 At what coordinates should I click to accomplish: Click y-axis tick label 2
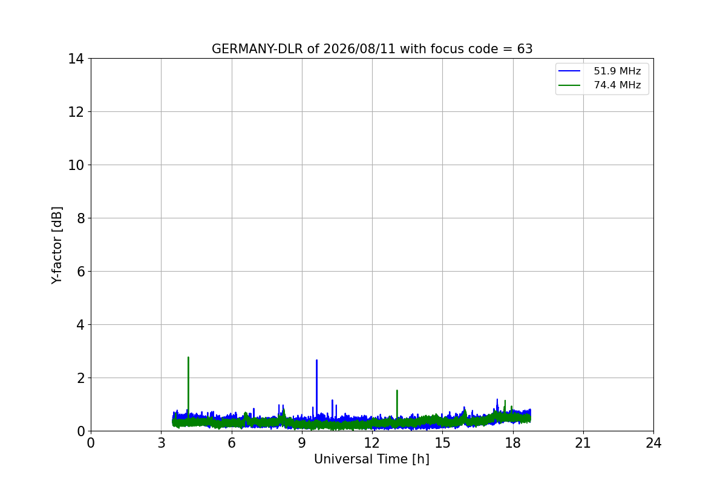(80, 378)
